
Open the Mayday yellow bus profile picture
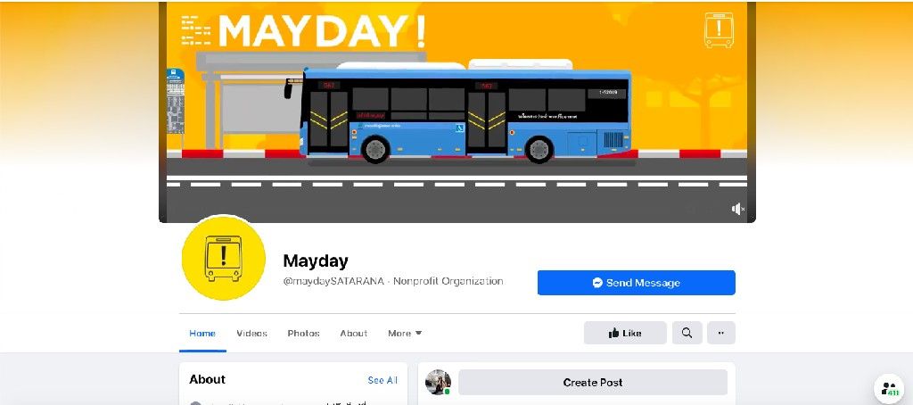click(224, 260)
